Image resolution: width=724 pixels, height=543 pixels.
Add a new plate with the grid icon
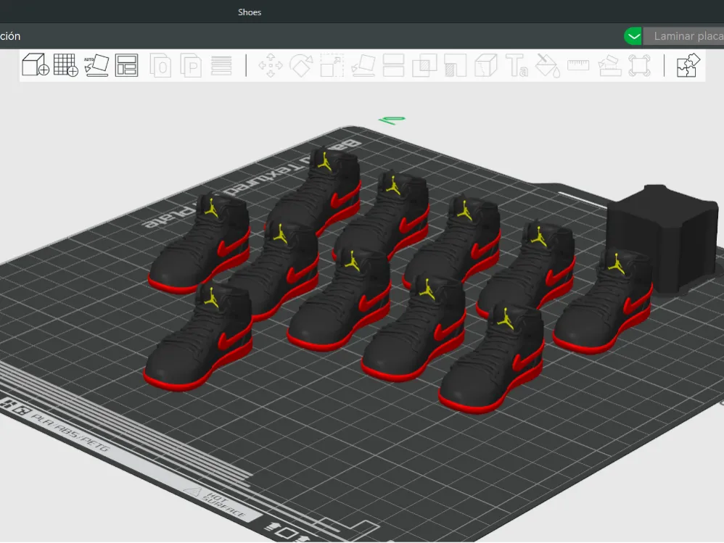click(65, 65)
